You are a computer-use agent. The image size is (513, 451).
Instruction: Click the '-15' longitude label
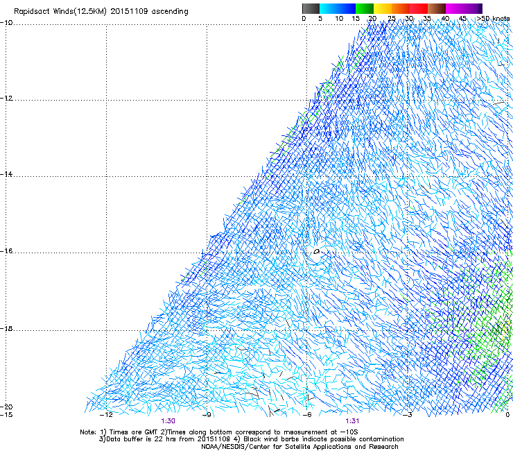(x=6, y=415)
